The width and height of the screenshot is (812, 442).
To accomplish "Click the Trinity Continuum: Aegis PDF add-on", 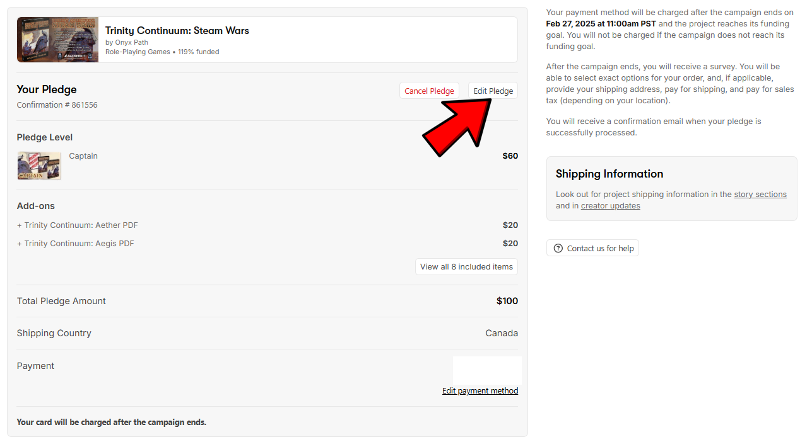I will tap(79, 244).
